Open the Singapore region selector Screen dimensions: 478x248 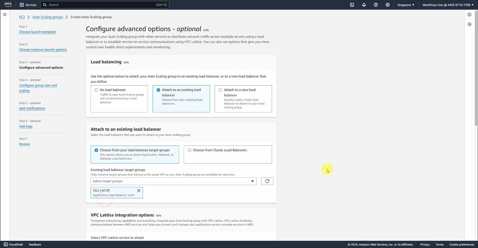(405, 5)
